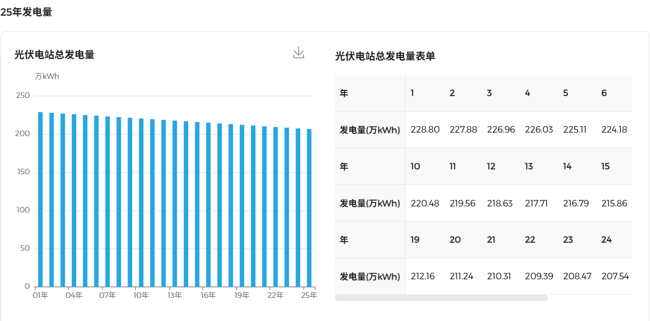This screenshot has width=650, height=321.
Task: Click the chart download icon
Action: 299,52
